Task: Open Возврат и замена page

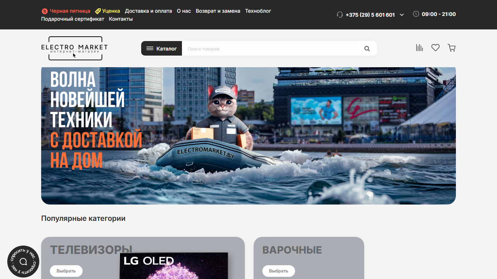Action: pos(218,11)
